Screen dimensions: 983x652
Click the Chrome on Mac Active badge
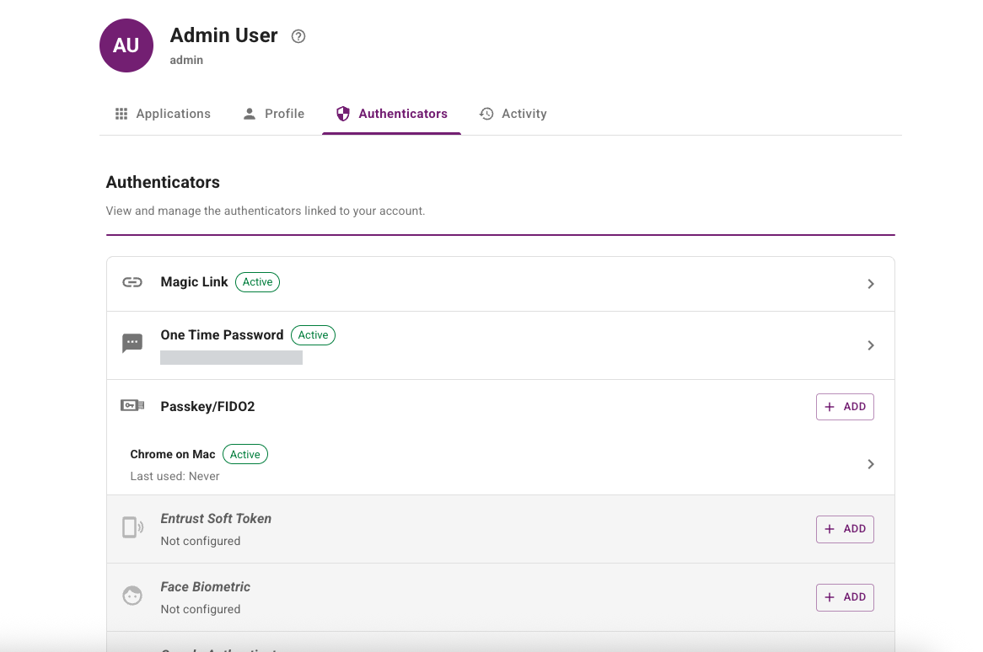pos(245,454)
